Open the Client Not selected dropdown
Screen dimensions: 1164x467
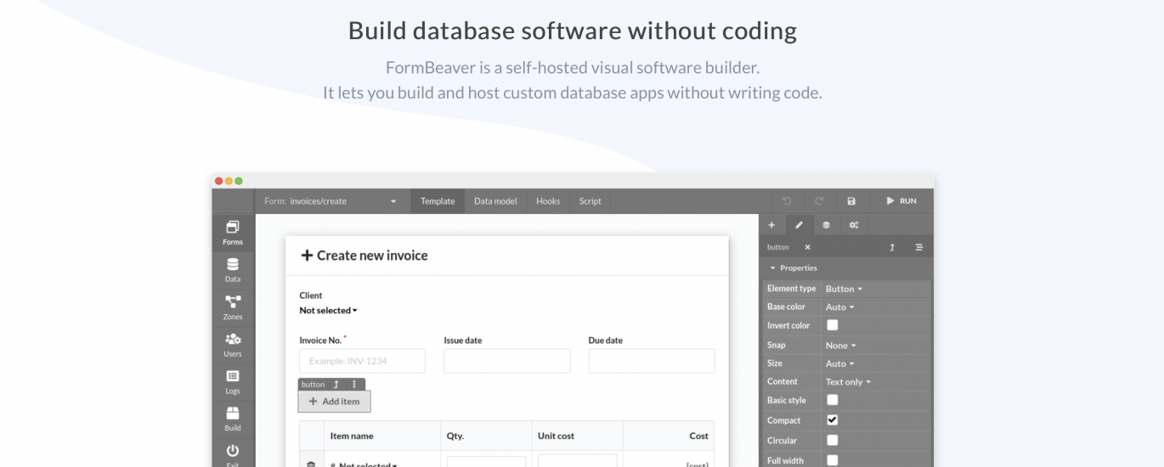click(328, 311)
